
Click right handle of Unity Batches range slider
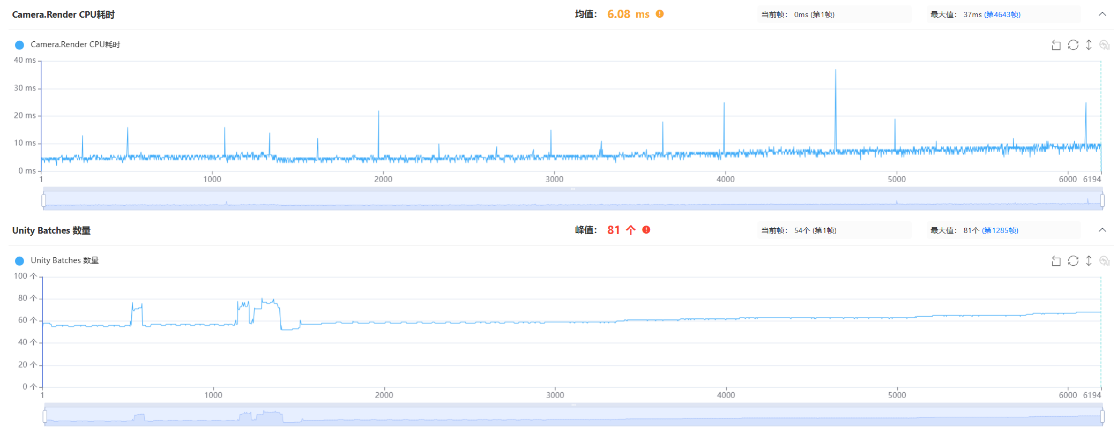pyautogui.click(x=1102, y=416)
